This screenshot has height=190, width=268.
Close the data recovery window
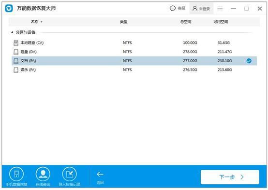pyautogui.click(x=260, y=9)
